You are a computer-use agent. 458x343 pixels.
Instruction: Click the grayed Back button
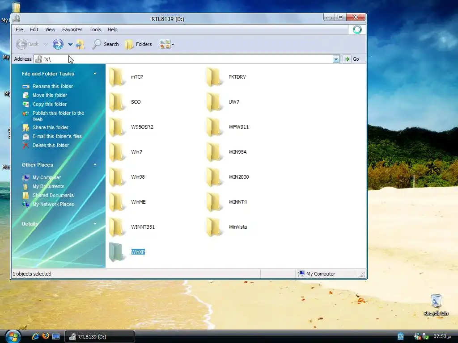[x=27, y=44]
